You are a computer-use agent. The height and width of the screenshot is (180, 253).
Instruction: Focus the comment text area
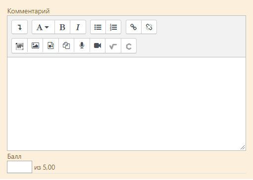coord(126,104)
